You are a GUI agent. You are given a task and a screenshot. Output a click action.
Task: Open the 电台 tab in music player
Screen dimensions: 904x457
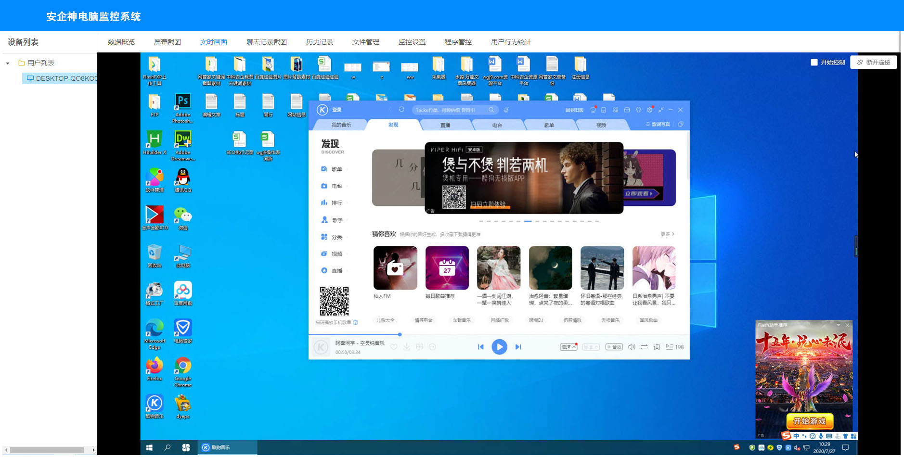pos(497,125)
